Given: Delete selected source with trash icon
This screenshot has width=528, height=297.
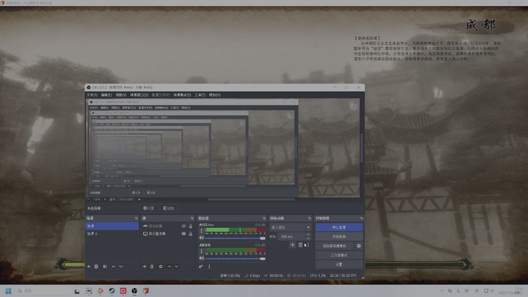Looking at the screenshot, I should [152, 267].
